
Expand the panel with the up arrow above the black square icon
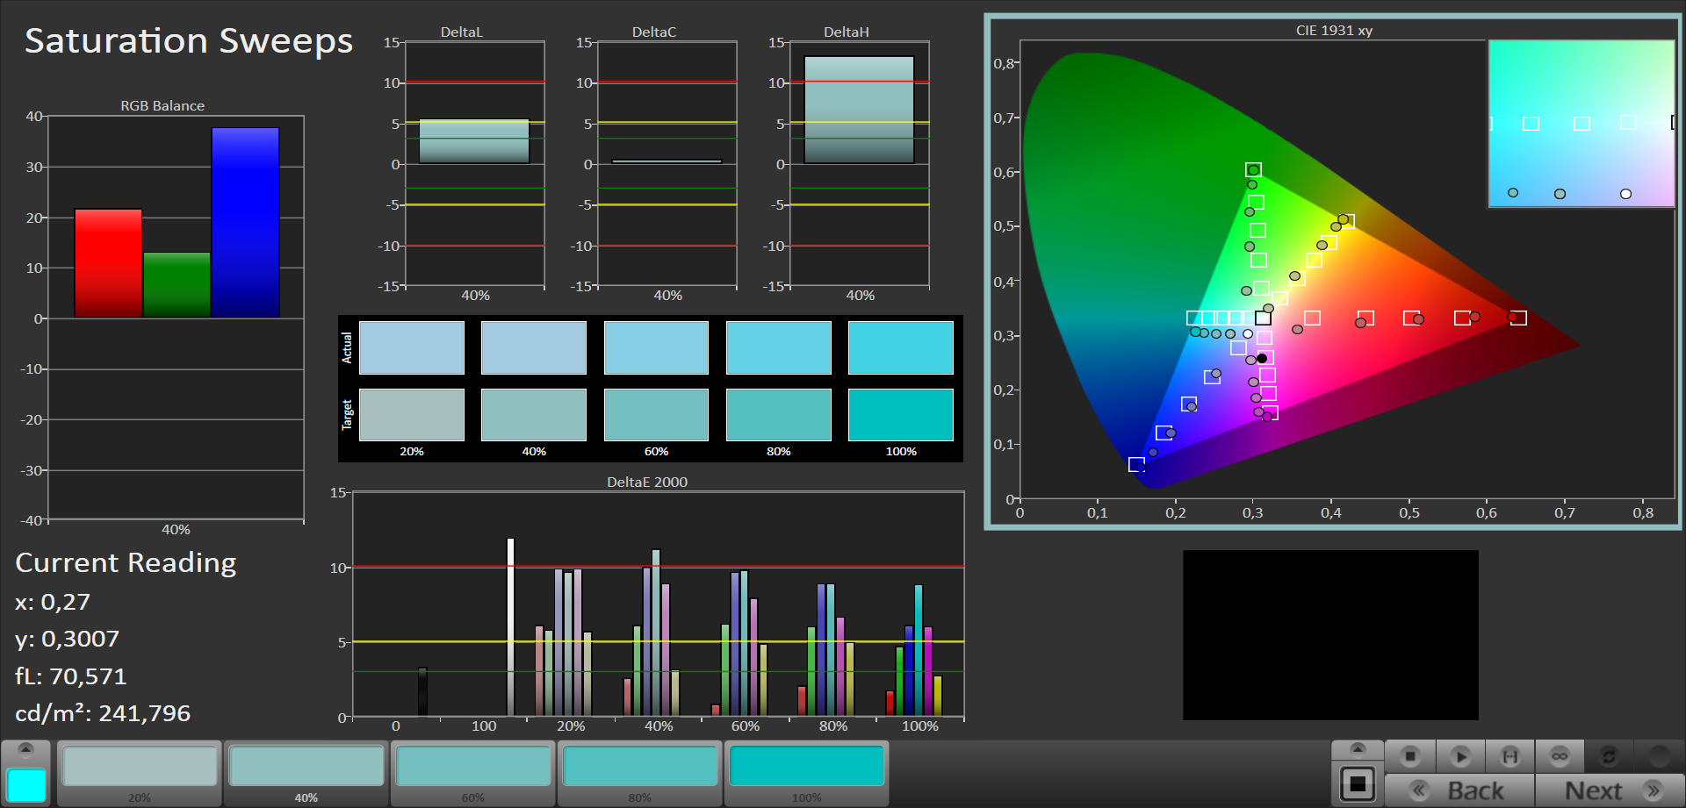pos(1358,748)
